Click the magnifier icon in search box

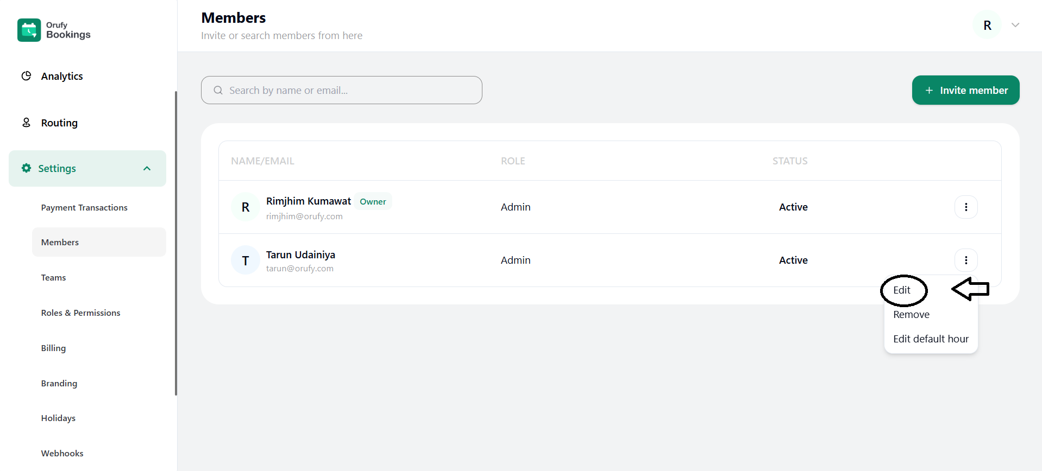[218, 90]
